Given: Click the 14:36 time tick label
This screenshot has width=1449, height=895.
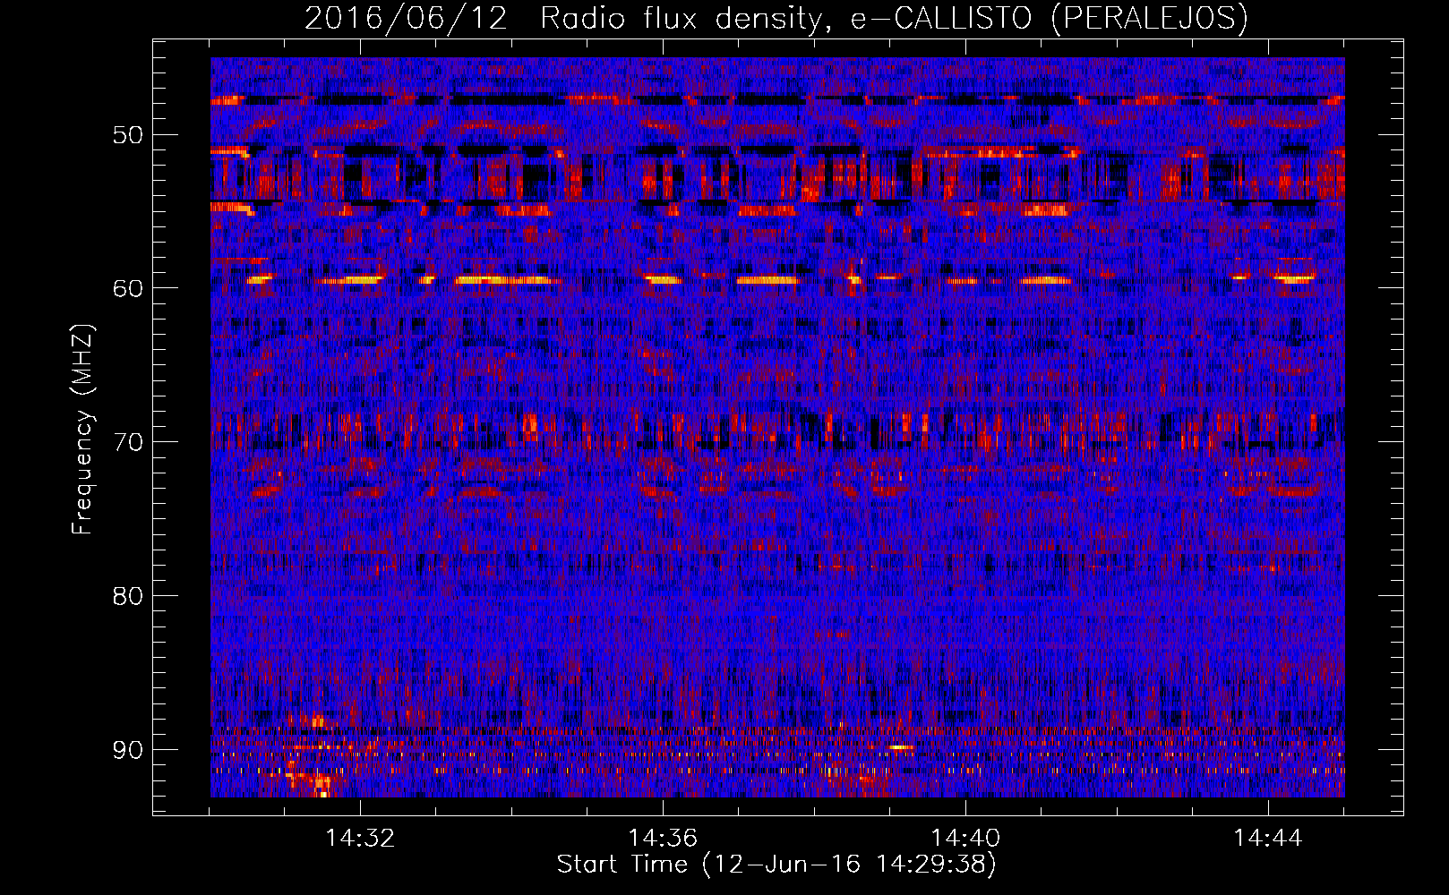Looking at the screenshot, I should click(x=663, y=838).
